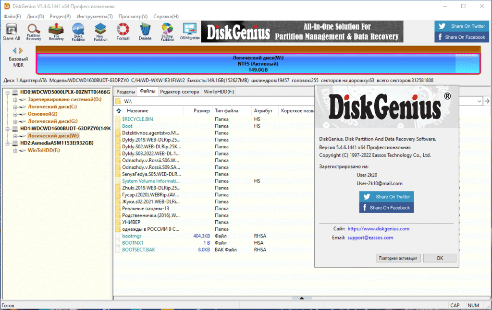Click the Повторная активация button
The height and width of the screenshot is (310, 492).
(398, 258)
